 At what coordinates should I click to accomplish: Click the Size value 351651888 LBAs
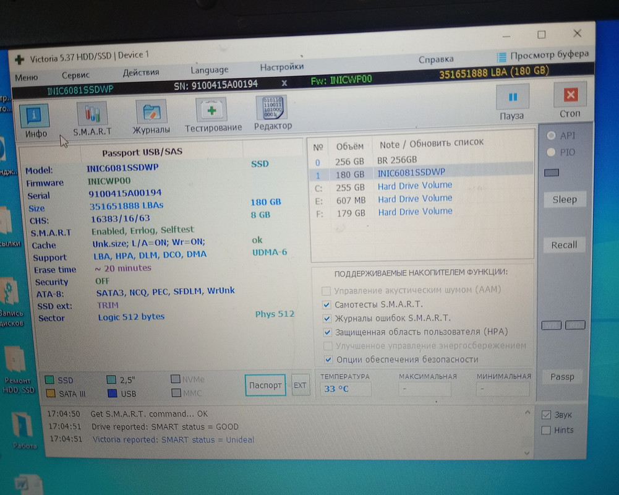[126, 206]
